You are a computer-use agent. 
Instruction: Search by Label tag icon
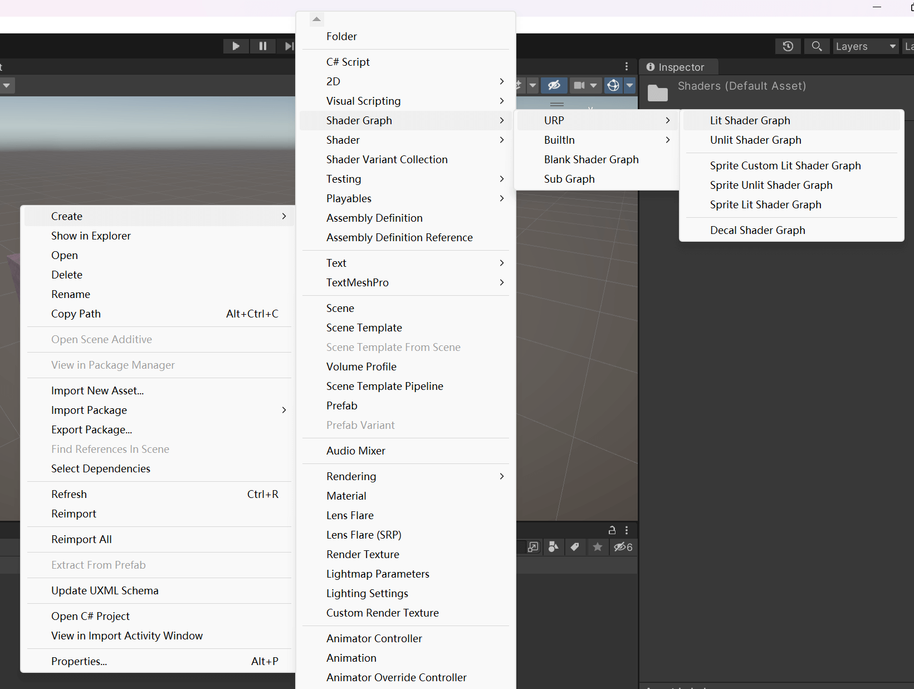tap(575, 547)
